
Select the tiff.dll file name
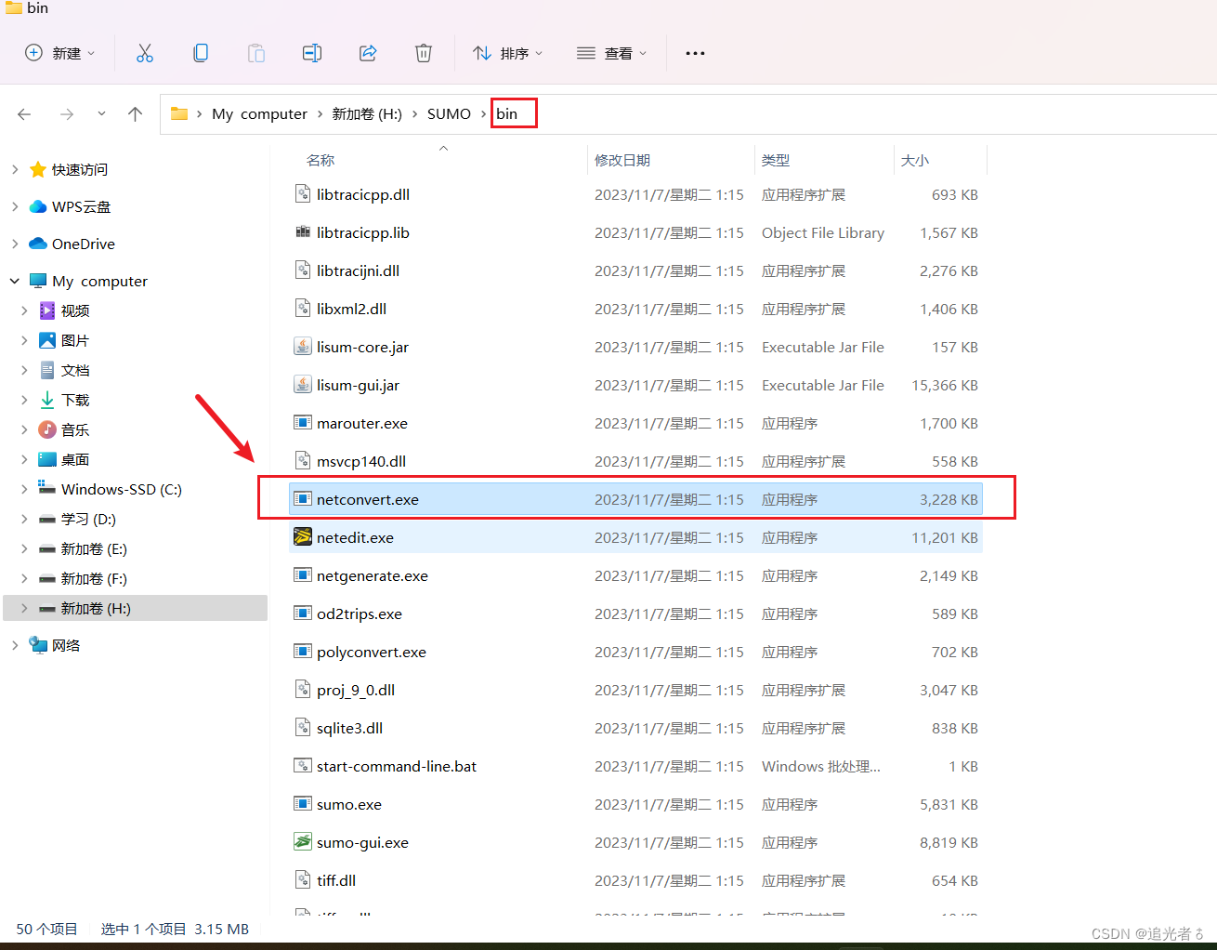[336, 881]
